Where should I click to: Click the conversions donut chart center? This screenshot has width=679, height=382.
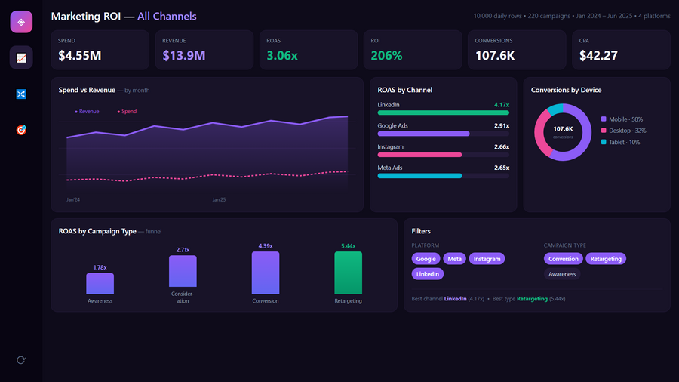(563, 131)
